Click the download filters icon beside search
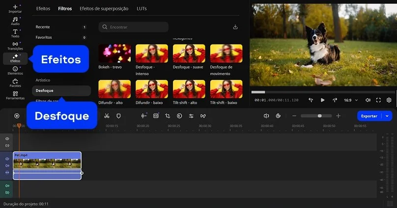Viewport: 397px width, 208px height. pos(235,27)
